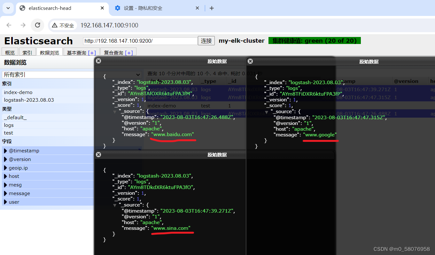The height and width of the screenshot is (255, 435).
Task: Click _id "AYm8TDkdXR6ktuFPA3fO" in sina dialog
Action: [x=161, y=187]
